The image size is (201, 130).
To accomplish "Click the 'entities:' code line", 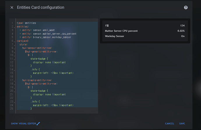I will 23,27.
